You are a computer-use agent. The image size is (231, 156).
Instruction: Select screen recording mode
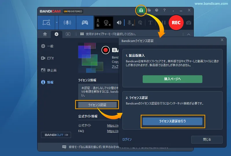(x=46, y=23)
